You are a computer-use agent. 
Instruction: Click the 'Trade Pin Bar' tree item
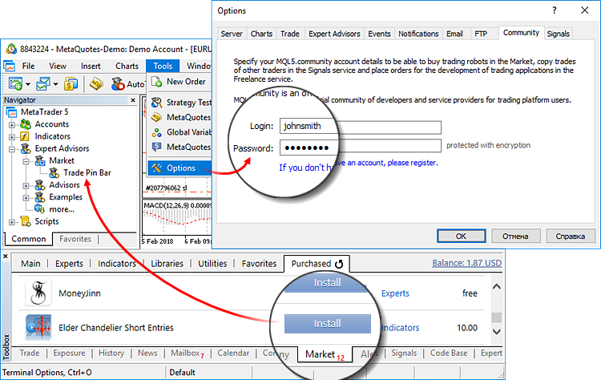pos(87,172)
